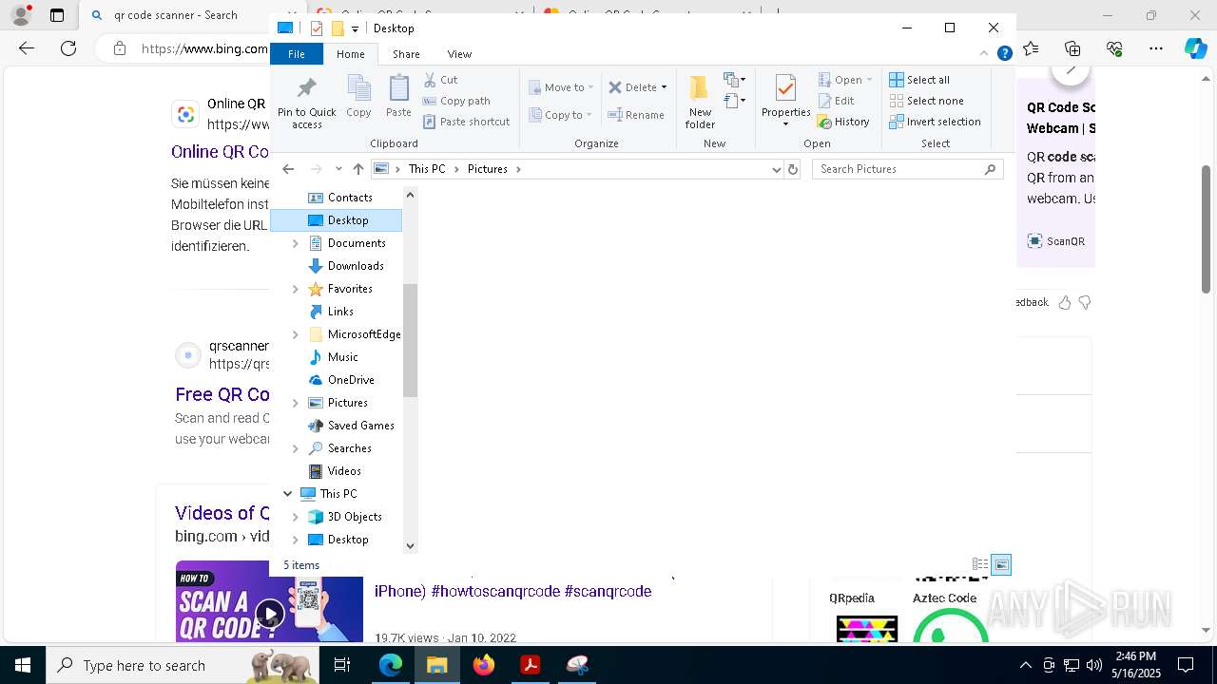This screenshot has width=1217, height=684.
Task: Expand Favorites in navigation tree
Action: tap(295, 289)
